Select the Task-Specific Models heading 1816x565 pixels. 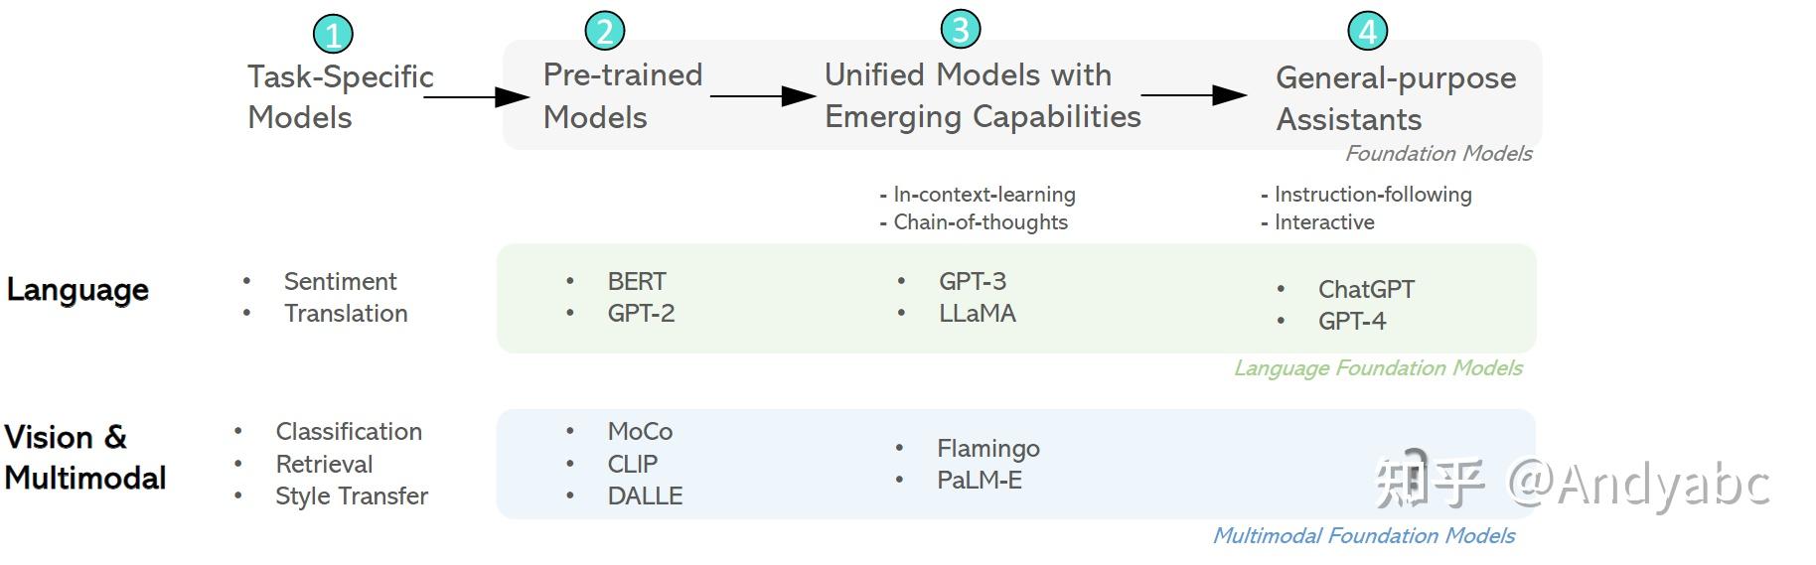click(x=340, y=96)
